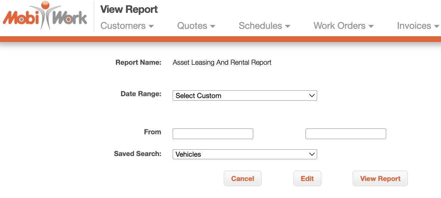Viewport: 441px width, 198px height.
Task: Click the Asset Leasing And Rental Report name
Action: click(x=222, y=62)
